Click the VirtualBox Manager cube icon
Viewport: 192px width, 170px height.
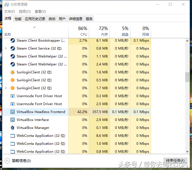pos(13,128)
